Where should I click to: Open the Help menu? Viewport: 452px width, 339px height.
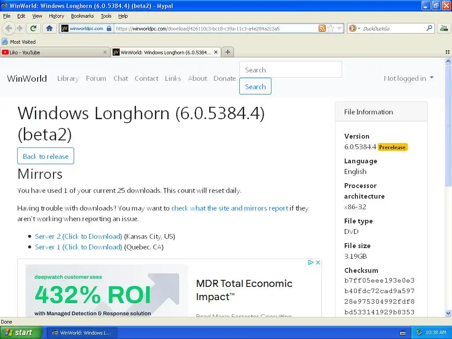pos(123,16)
